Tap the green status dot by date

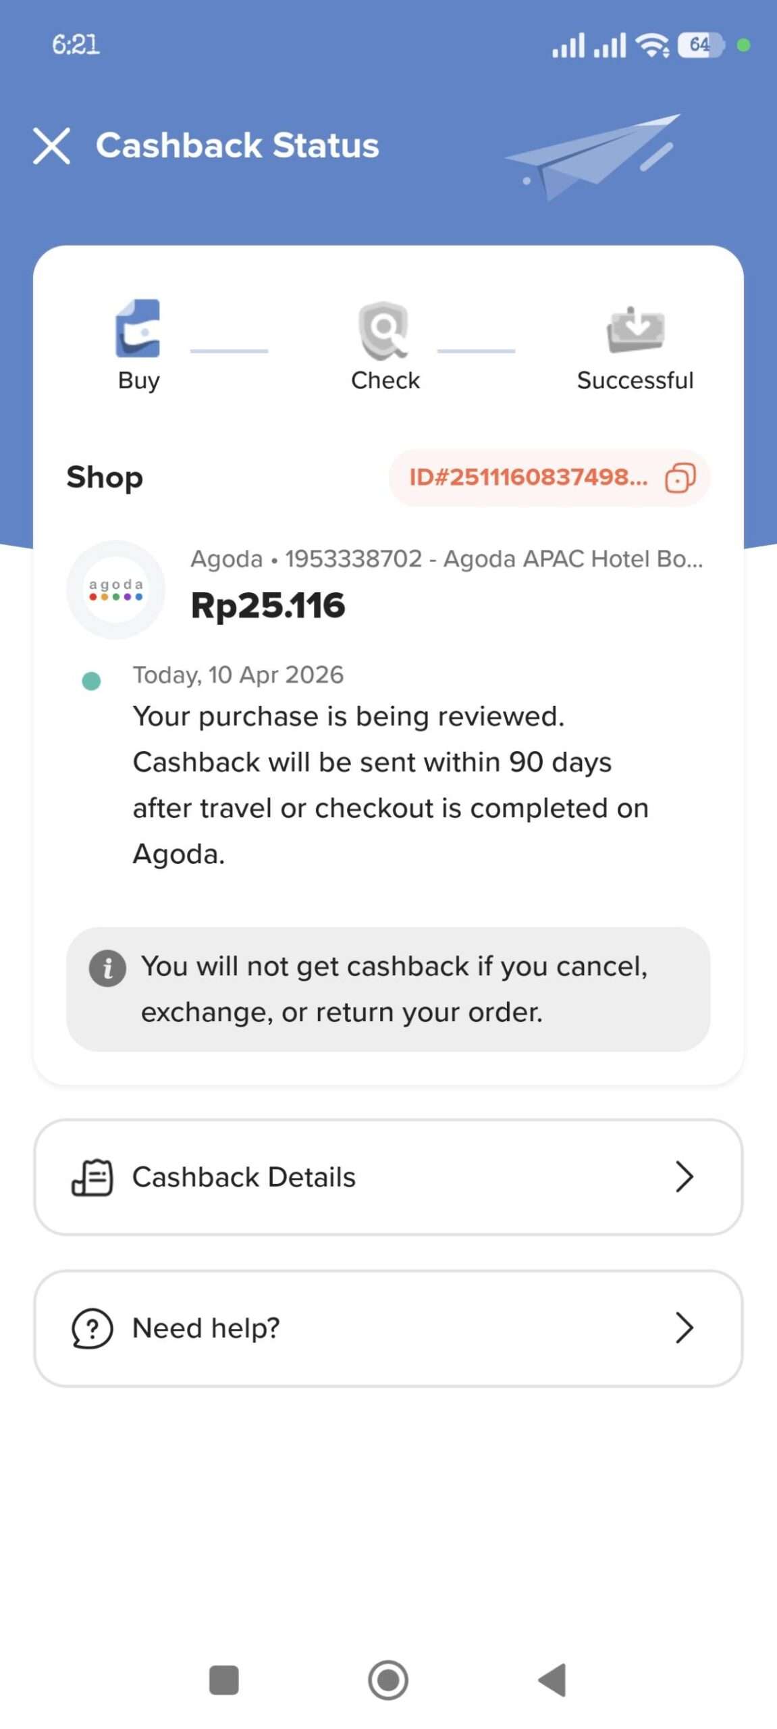pyautogui.click(x=91, y=681)
